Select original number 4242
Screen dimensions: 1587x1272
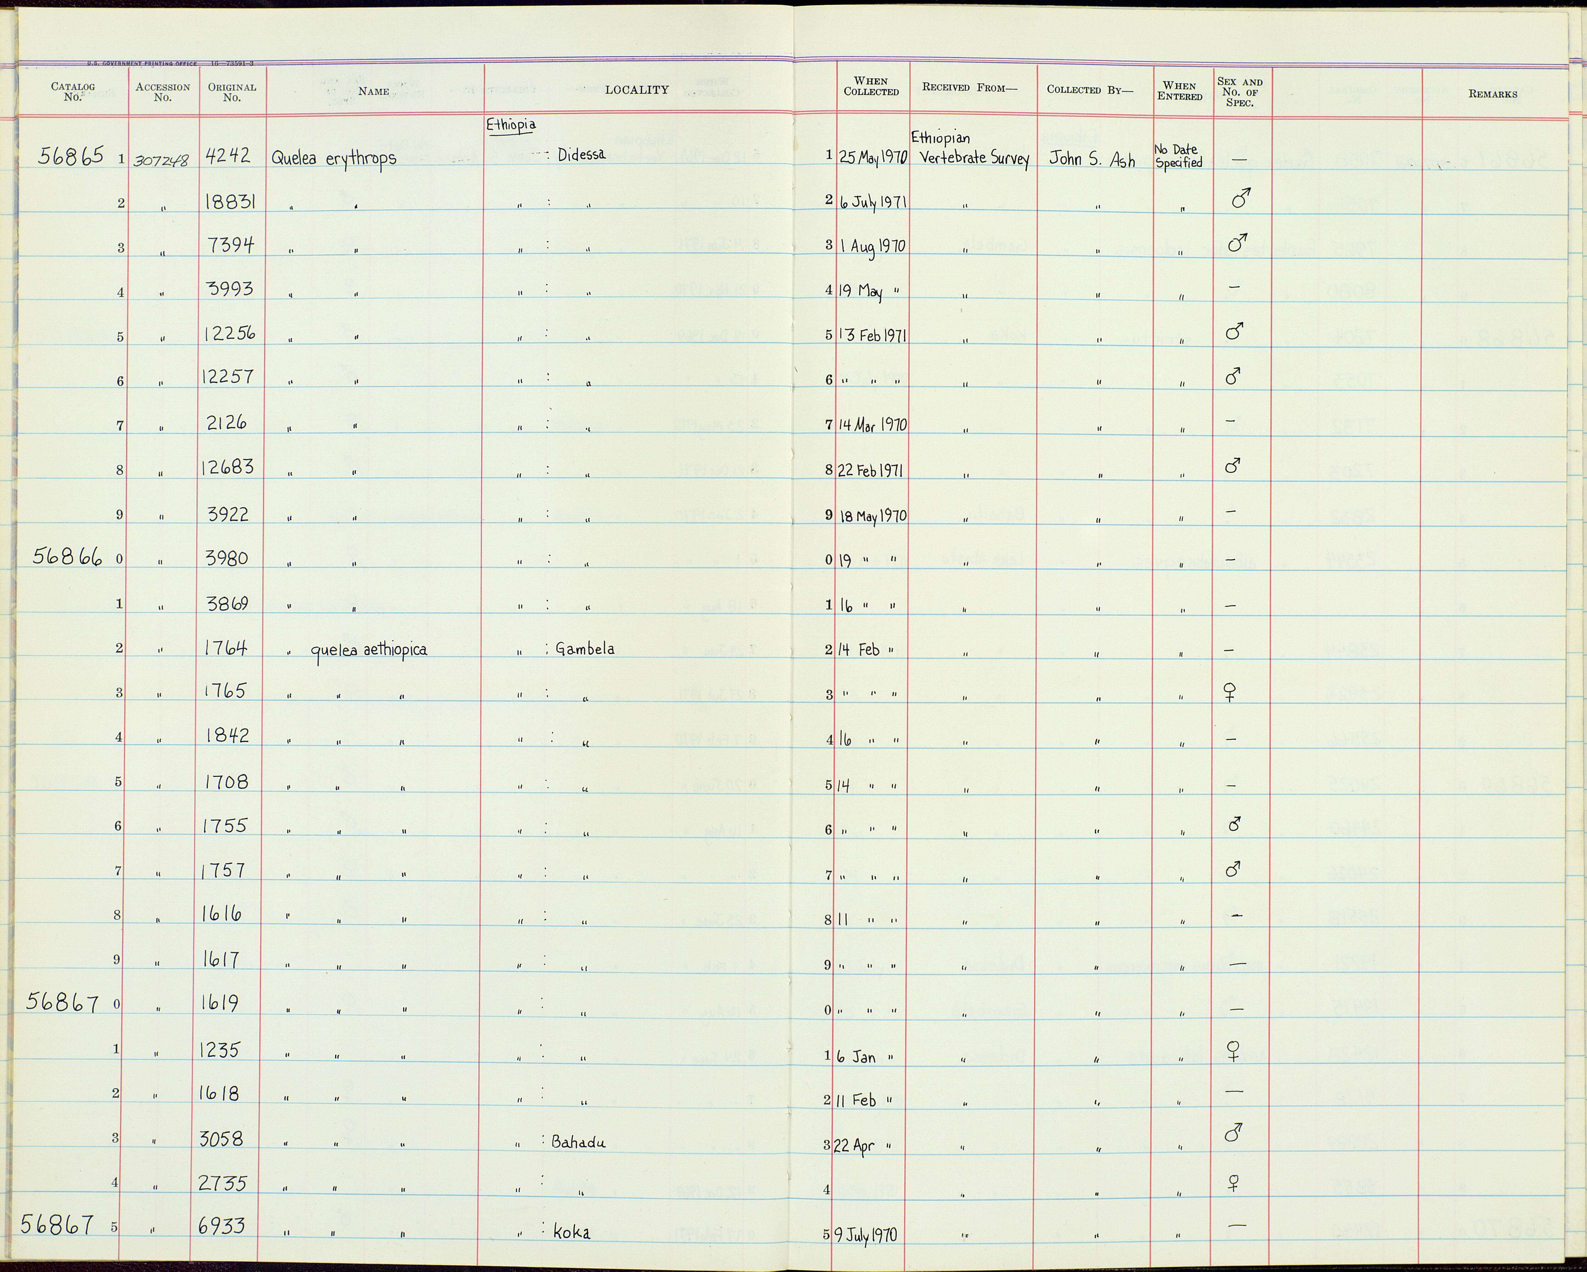point(229,156)
